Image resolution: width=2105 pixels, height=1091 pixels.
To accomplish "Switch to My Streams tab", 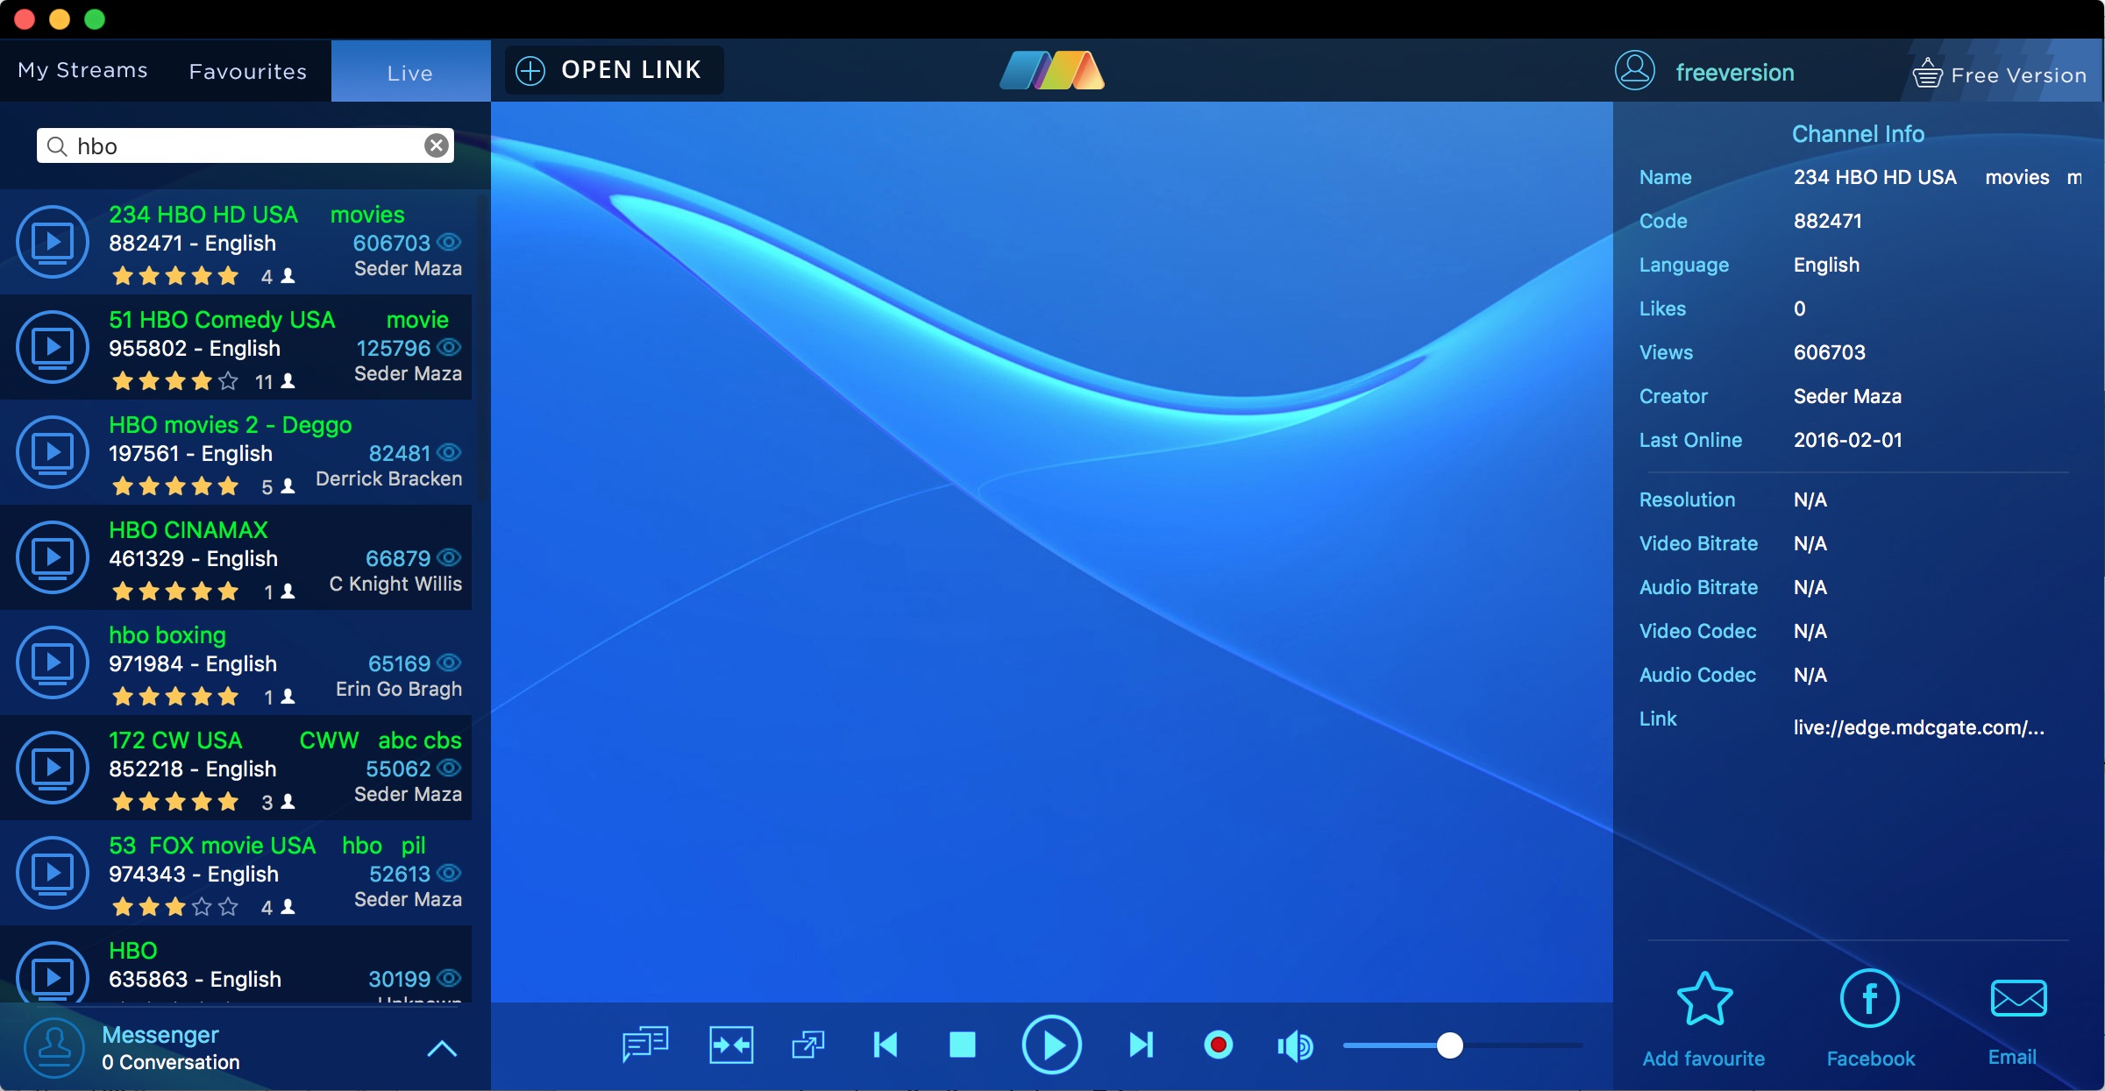I will tap(83, 70).
